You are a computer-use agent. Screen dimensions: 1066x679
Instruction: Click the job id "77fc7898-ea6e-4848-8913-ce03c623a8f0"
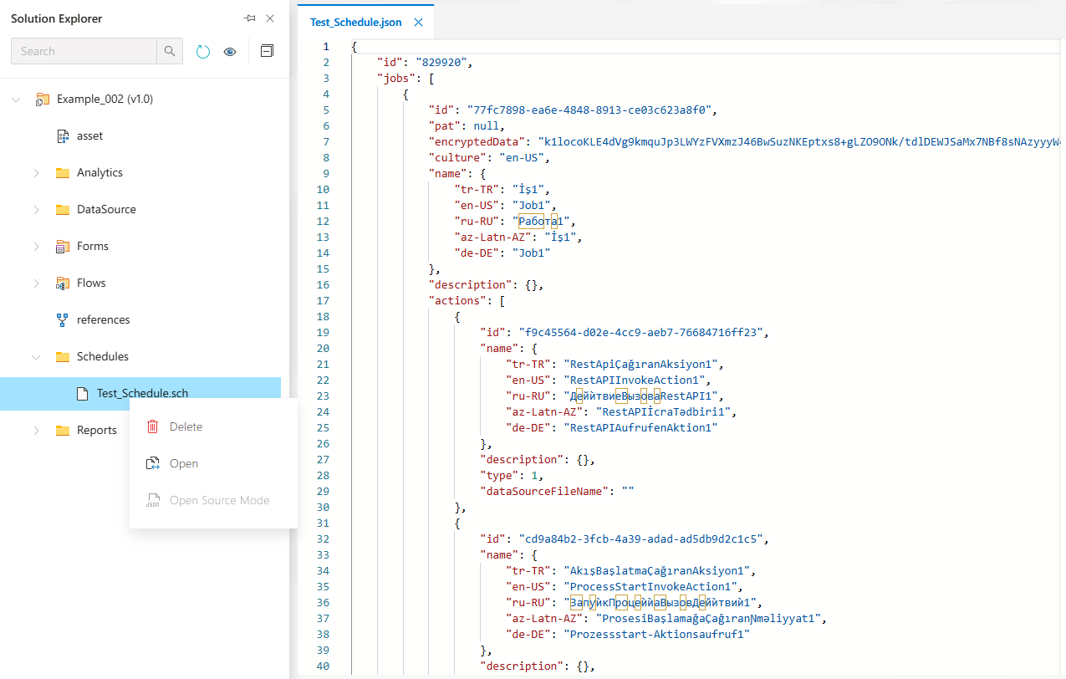[x=589, y=110]
